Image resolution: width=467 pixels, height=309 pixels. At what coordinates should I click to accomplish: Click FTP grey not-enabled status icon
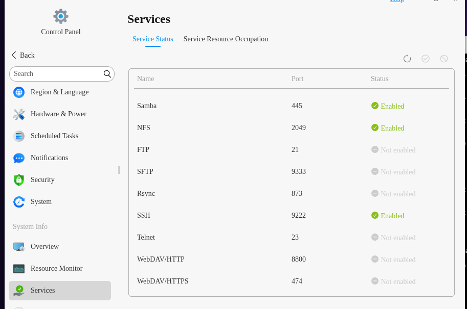coord(375,149)
